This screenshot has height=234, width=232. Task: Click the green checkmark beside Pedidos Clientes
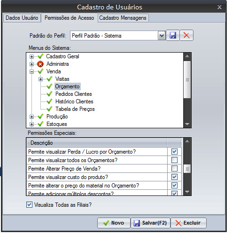click(x=49, y=94)
